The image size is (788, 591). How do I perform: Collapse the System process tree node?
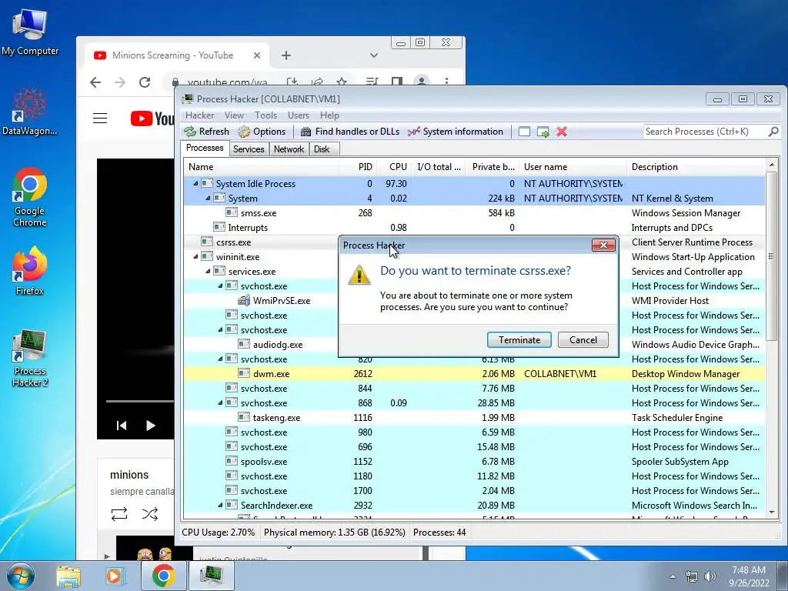(x=208, y=198)
